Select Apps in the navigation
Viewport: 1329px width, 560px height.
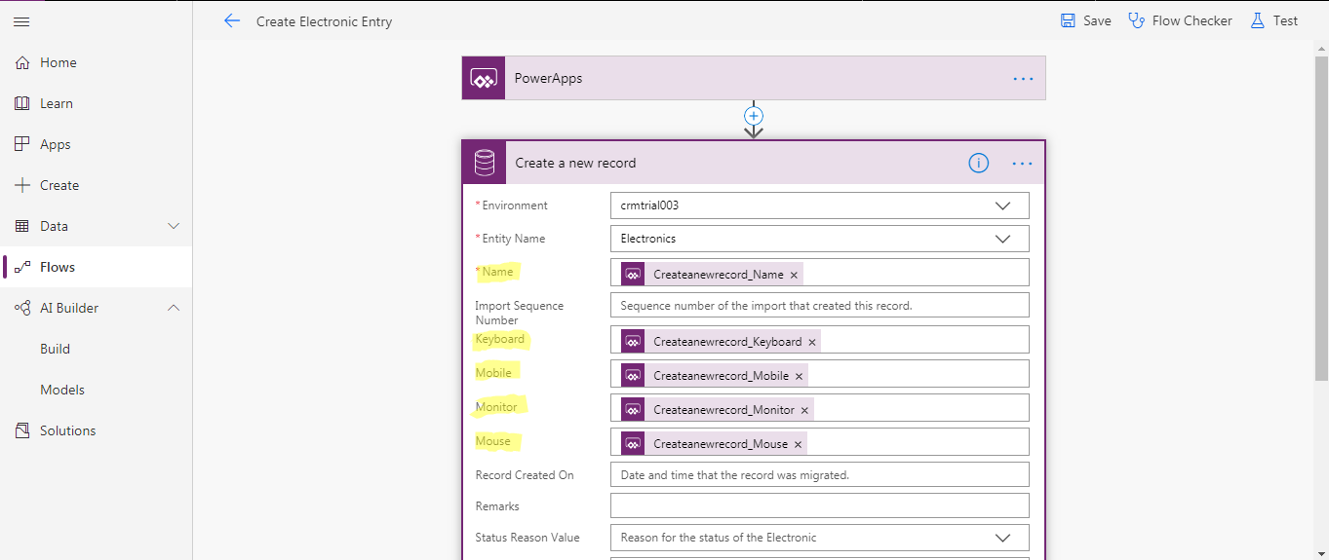tap(96, 144)
